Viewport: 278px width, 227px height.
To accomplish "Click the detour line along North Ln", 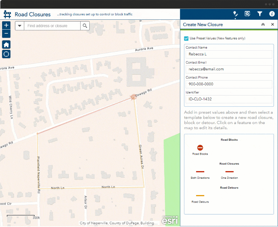I will (x=92, y=188).
